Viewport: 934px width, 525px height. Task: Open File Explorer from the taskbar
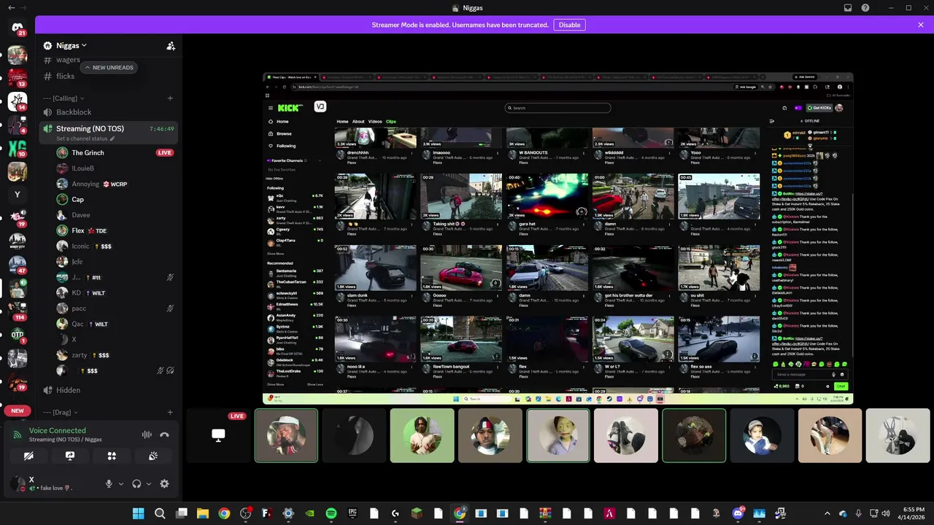pyautogui.click(x=203, y=513)
